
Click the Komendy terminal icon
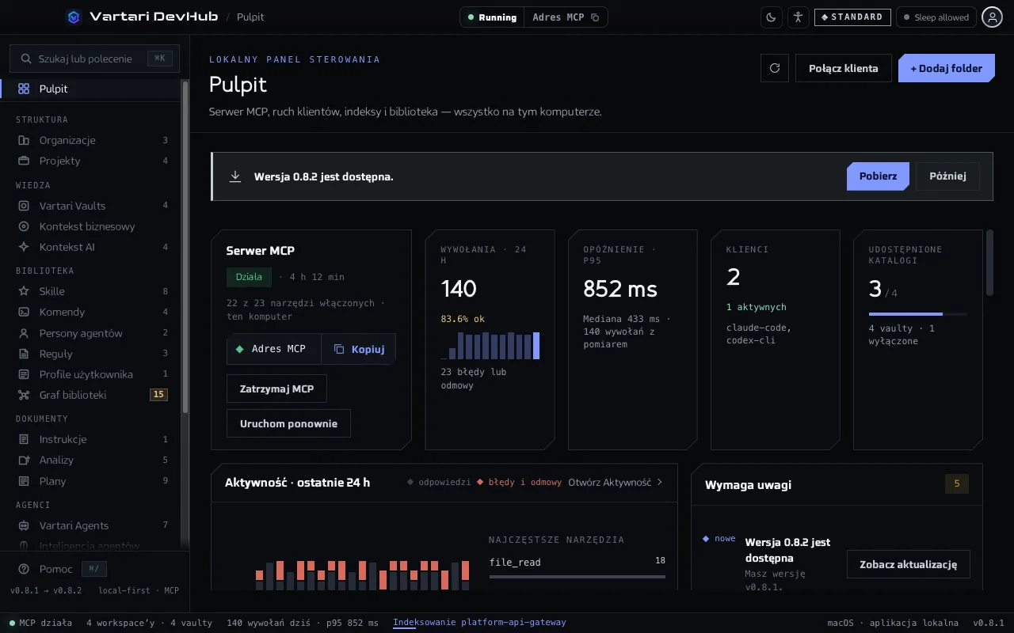[24, 312]
